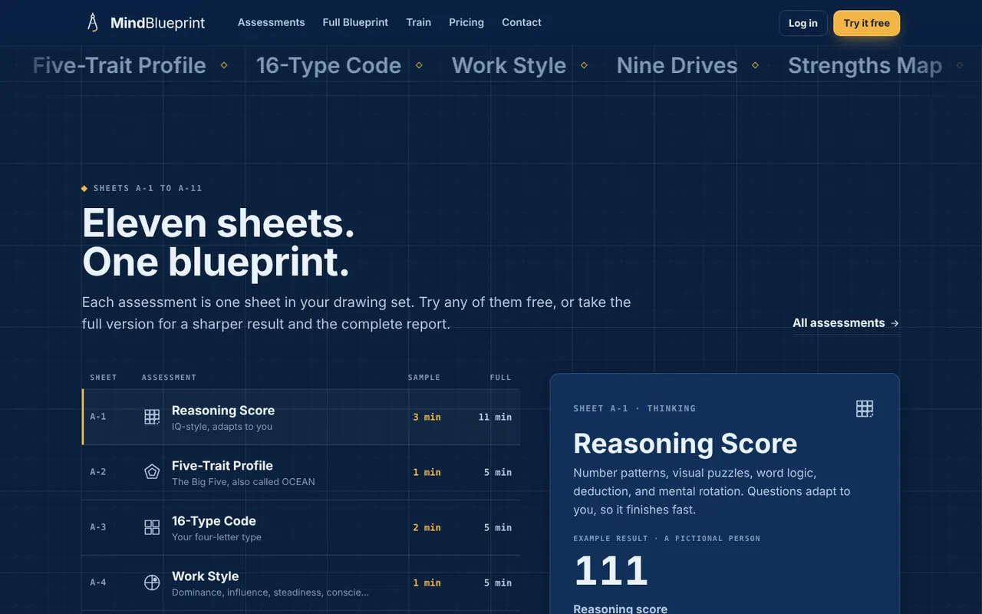Click the FULL column header
This screenshot has height=614, width=982.
pos(500,378)
